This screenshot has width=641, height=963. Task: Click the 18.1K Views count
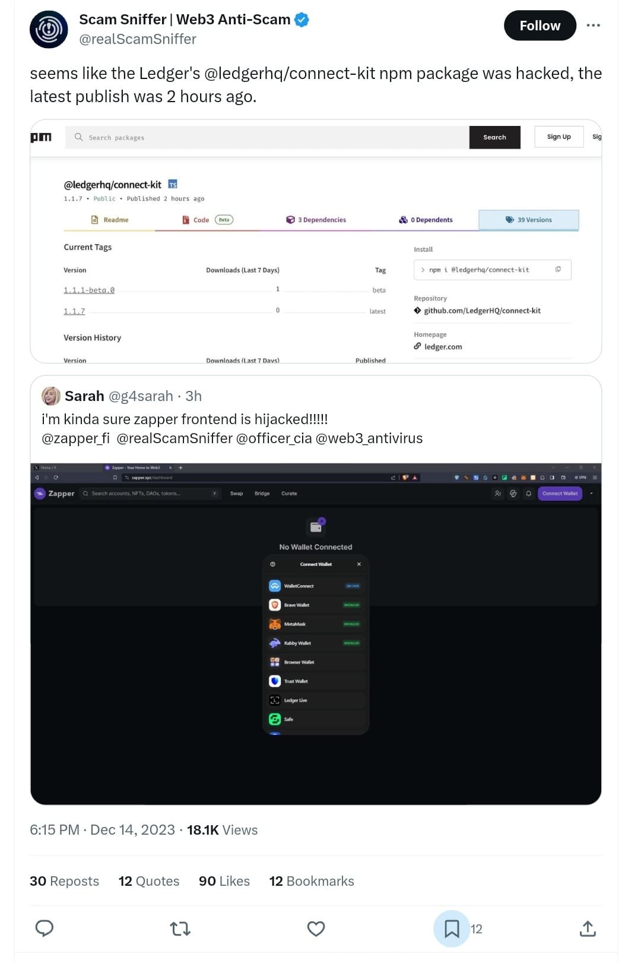(222, 830)
